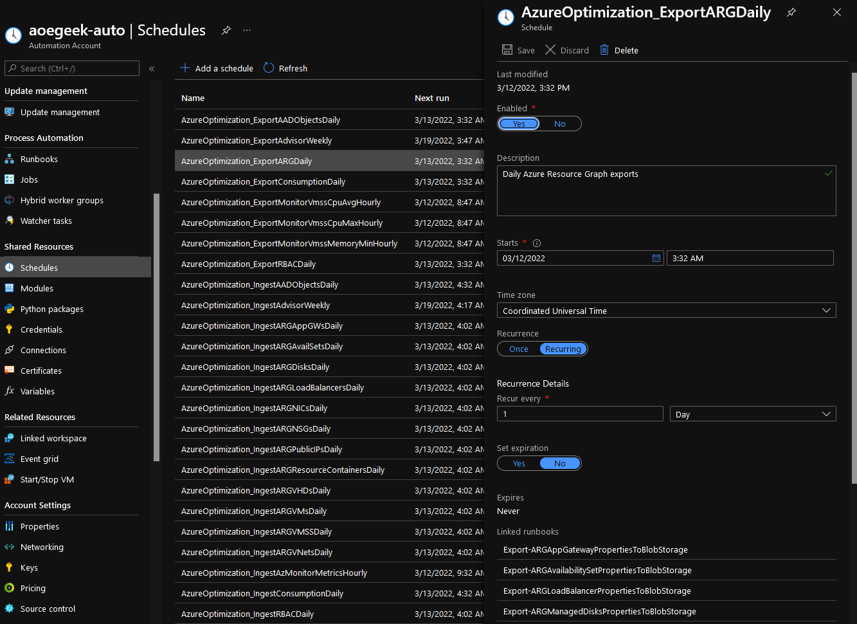Sort by the Next run column header
This screenshot has height=624, width=857.
432,98
